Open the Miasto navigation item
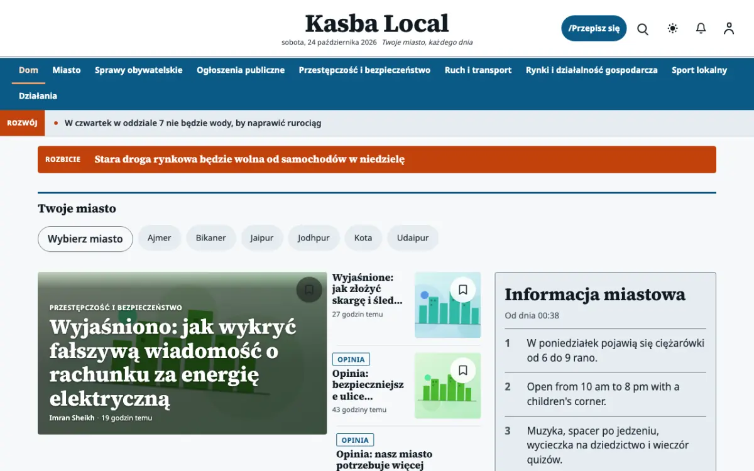 (x=67, y=70)
